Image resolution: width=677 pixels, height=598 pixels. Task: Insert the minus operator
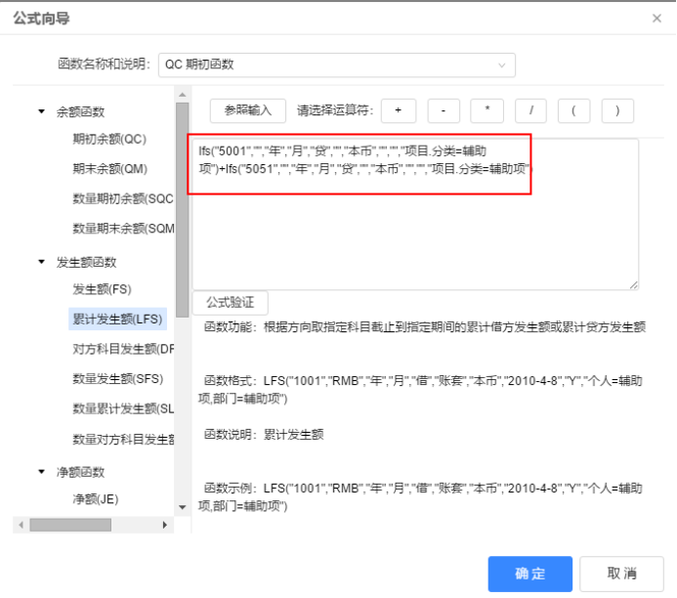coord(443,110)
